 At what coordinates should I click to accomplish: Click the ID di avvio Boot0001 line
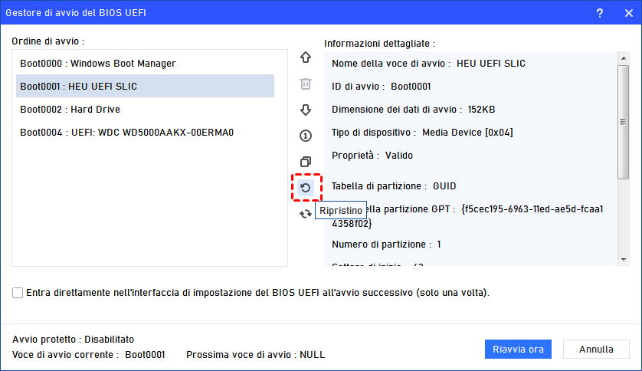pyautogui.click(x=382, y=87)
